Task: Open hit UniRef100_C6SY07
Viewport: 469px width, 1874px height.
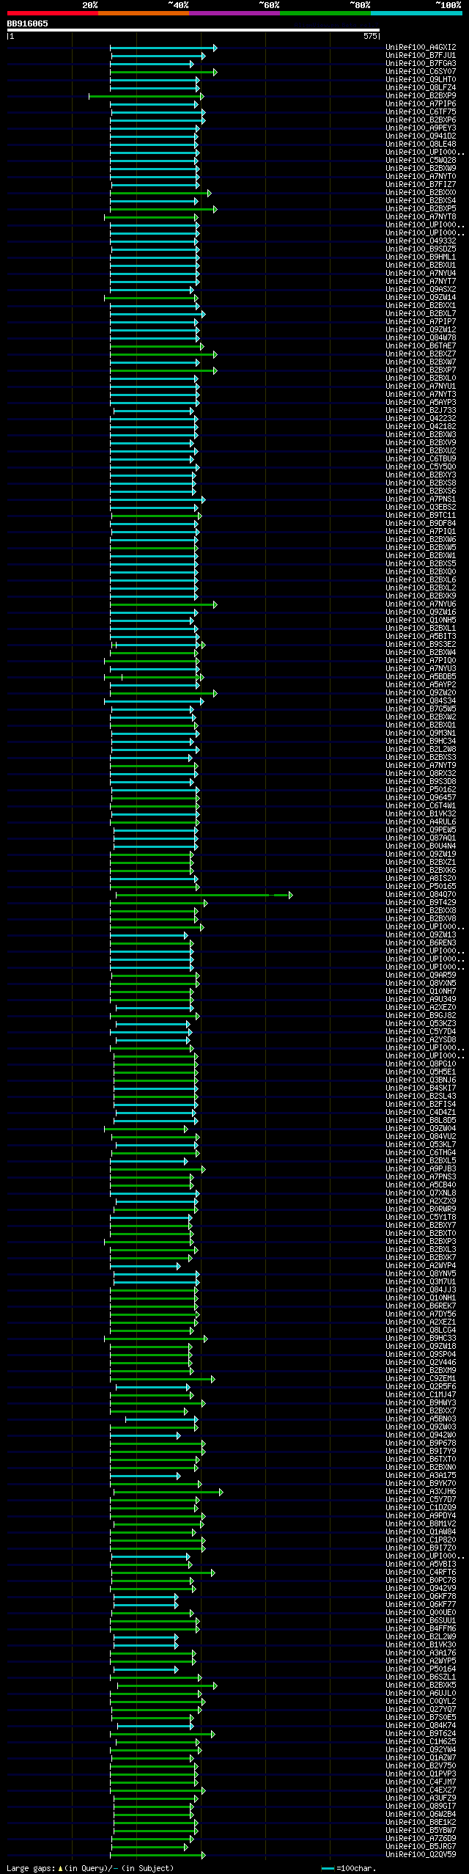Action: [x=421, y=72]
